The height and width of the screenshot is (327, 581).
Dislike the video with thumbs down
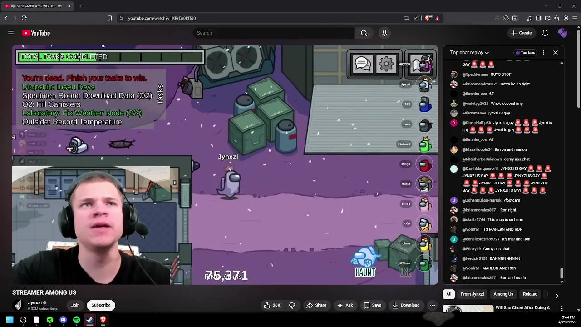point(292,305)
